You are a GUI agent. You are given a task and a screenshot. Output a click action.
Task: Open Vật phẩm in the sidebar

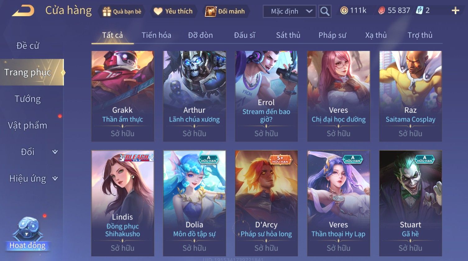(28, 125)
